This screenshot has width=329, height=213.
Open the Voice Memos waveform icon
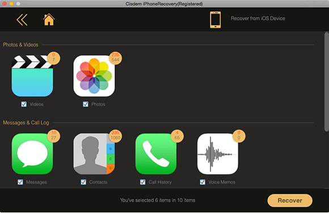pyautogui.click(x=218, y=154)
